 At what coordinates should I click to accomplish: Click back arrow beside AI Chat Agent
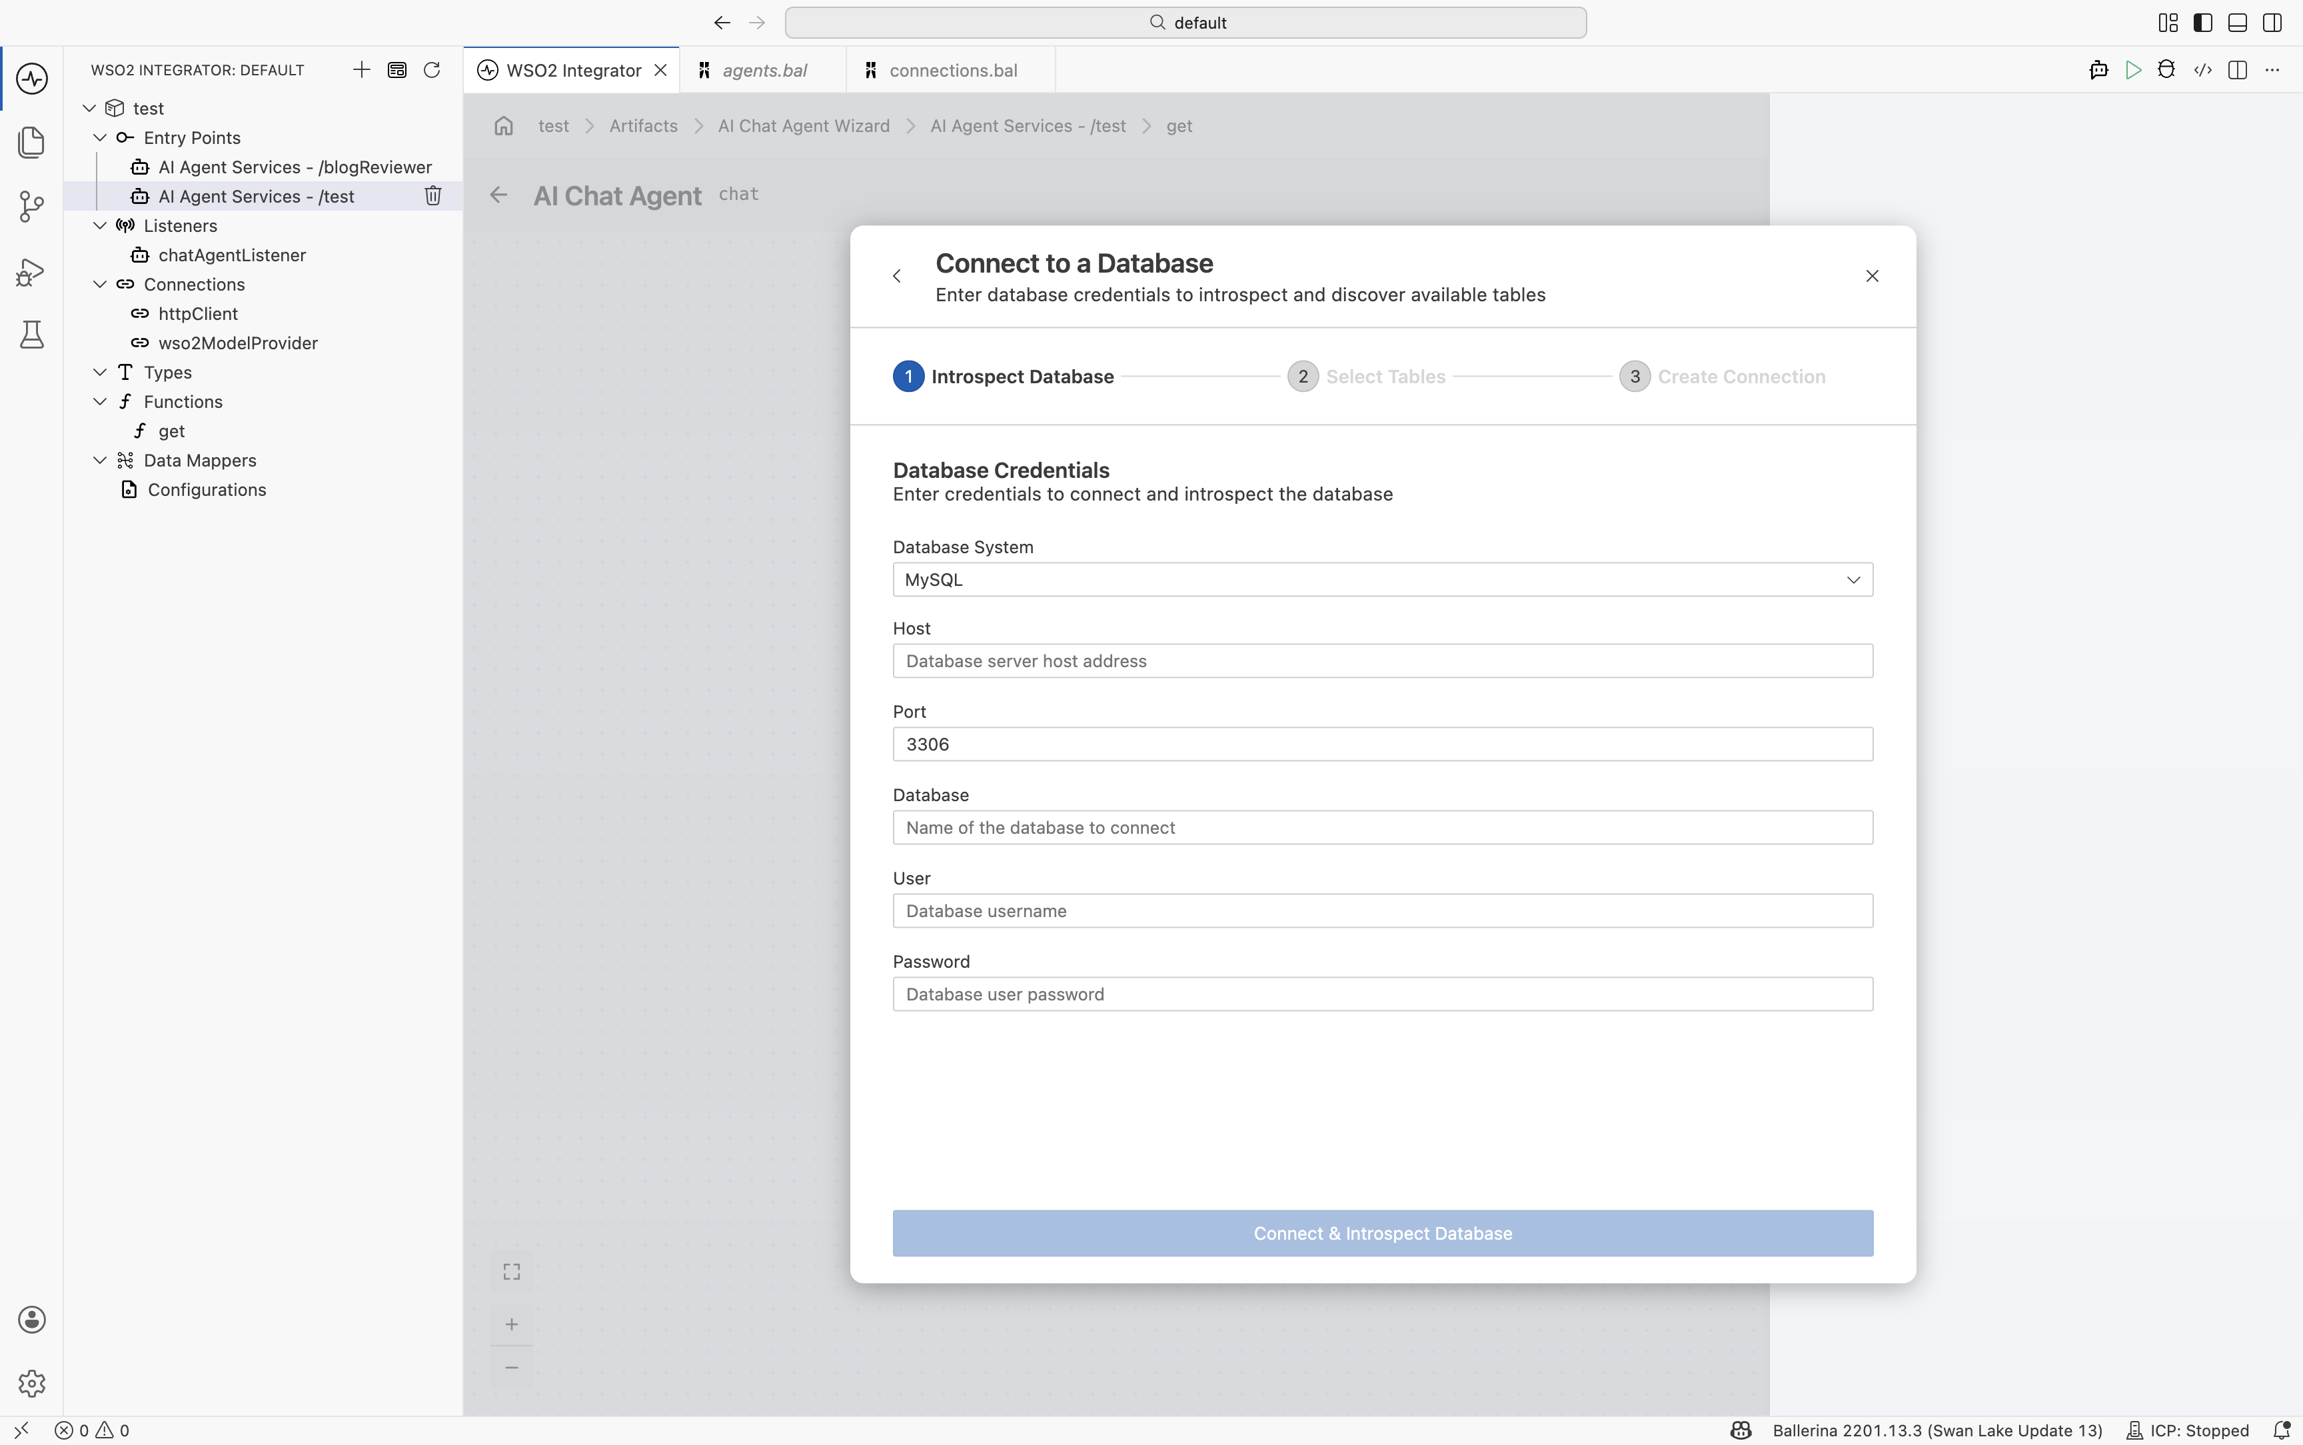[x=498, y=195]
